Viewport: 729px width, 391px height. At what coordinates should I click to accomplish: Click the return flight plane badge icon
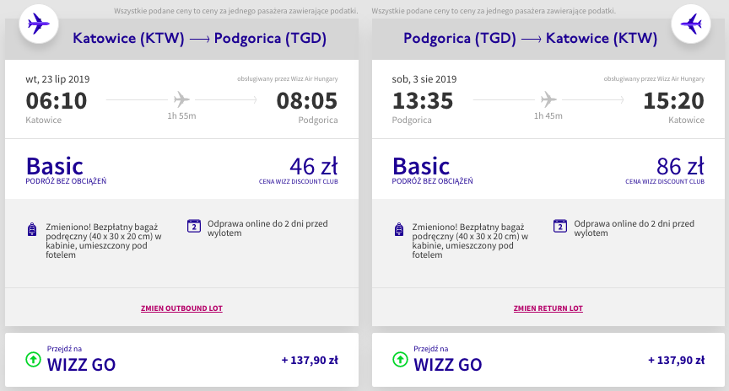pos(690,24)
